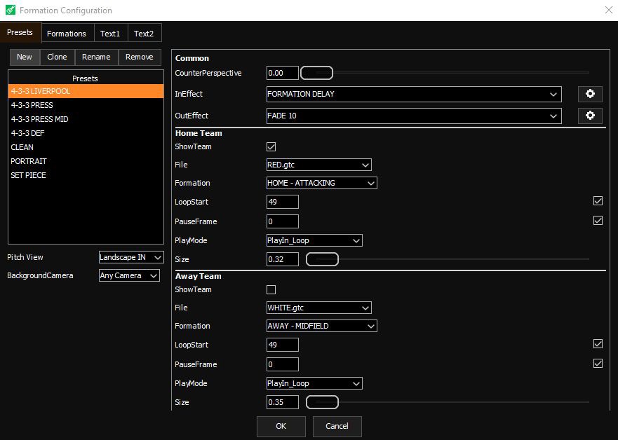This screenshot has width=618, height=440.
Task: Click the CounterPerspective slider handle
Action: pos(316,73)
